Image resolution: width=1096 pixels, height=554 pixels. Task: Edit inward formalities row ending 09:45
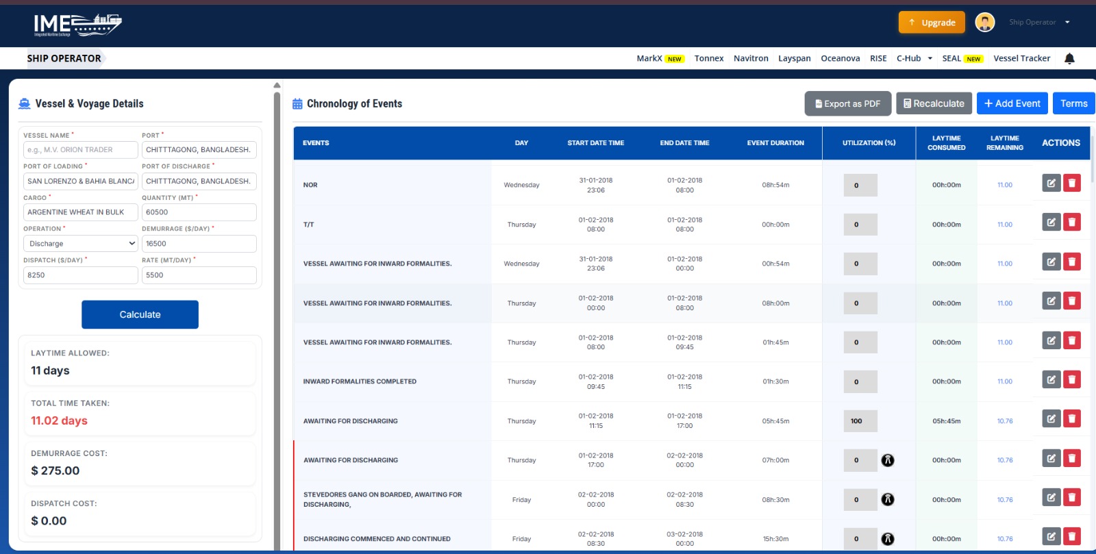pyautogui.click(x=1051, y=340)
